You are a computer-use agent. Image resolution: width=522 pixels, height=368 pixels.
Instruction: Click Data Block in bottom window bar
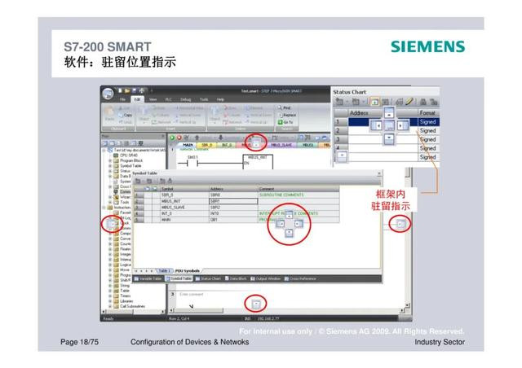coord(236,278)
